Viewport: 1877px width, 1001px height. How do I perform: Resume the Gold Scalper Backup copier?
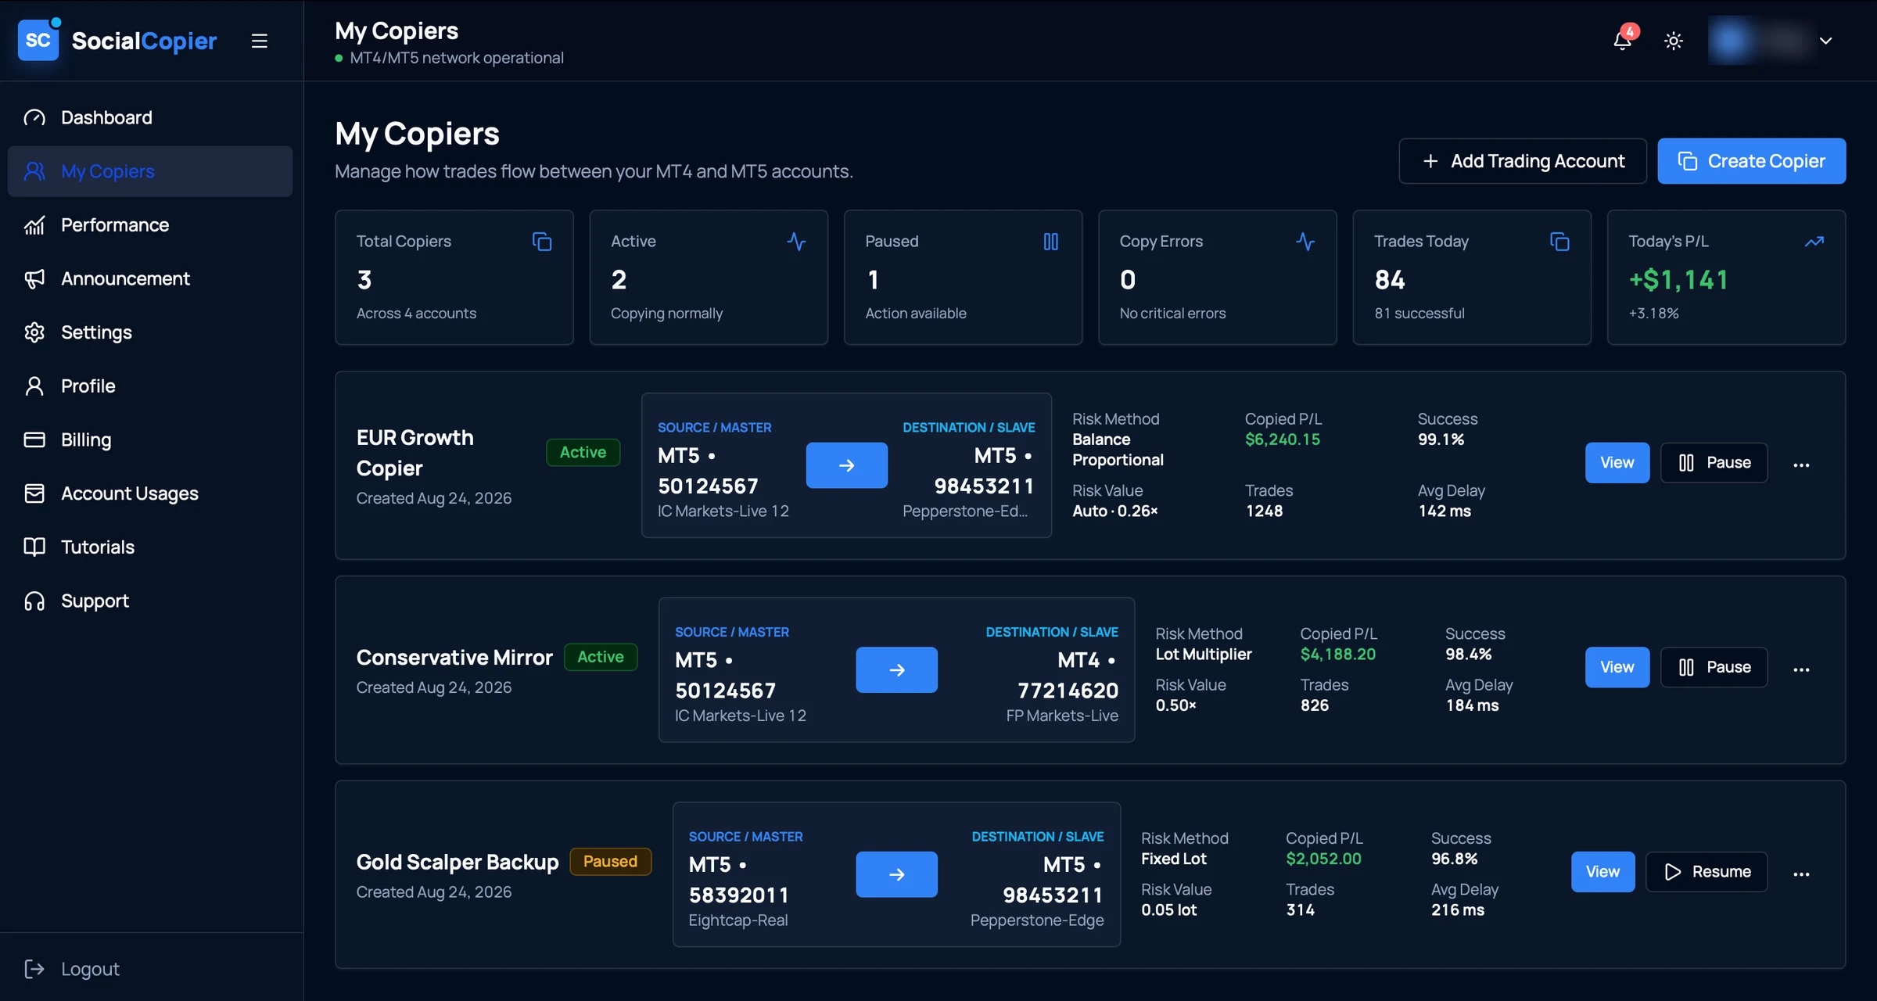point(1707,872)
